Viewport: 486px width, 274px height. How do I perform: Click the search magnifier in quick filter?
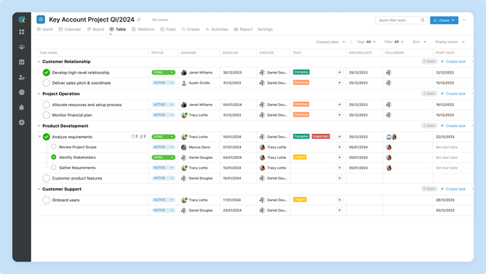422,20
